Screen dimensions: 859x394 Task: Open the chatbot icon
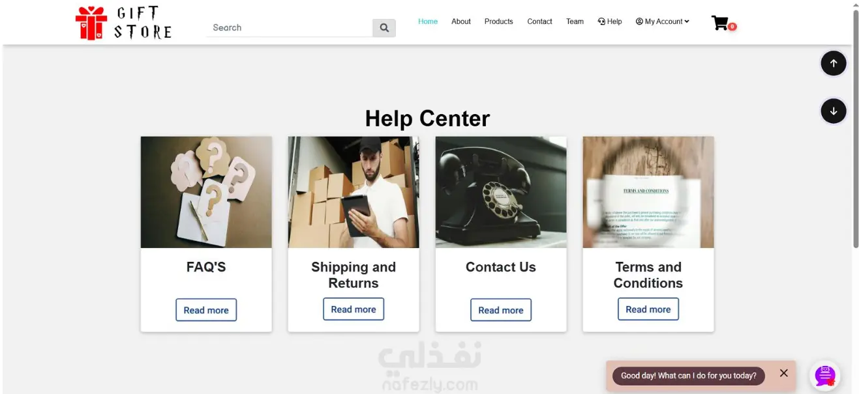825,375
